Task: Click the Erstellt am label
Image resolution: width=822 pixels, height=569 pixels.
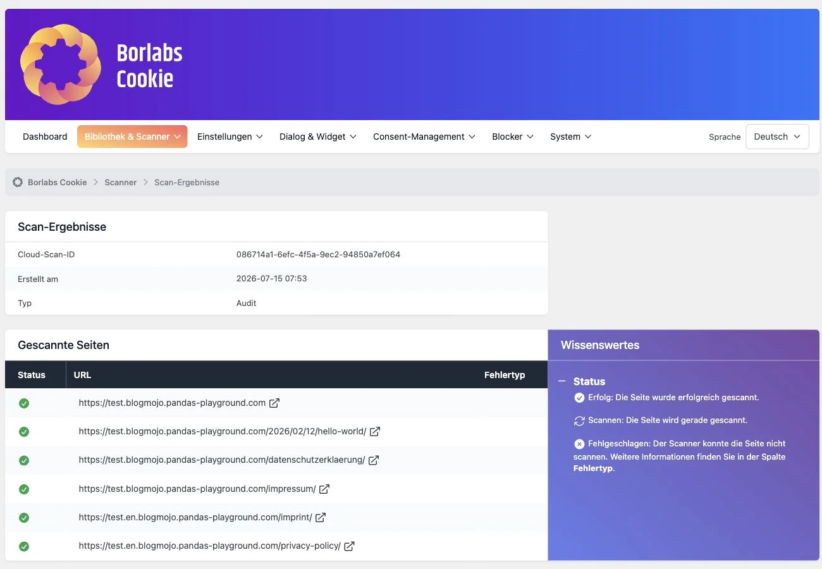Action: tap(38, 279)
